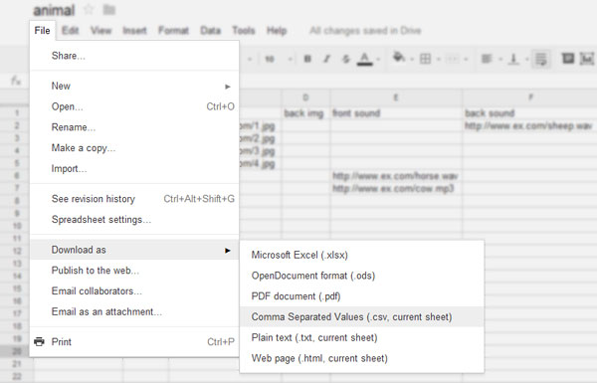Select Publish to the web...
This screenshot has width=597, height=383.
coord(134,271)
